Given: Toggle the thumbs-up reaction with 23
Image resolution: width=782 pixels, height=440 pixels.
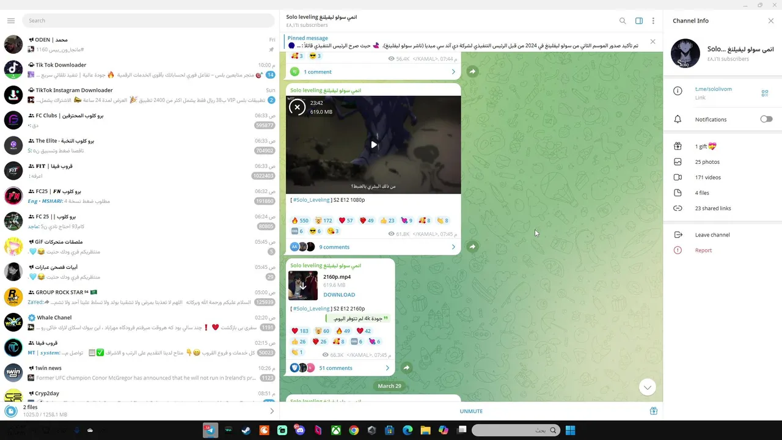Looking at the screenshot, I should click(x=387, y=221).
